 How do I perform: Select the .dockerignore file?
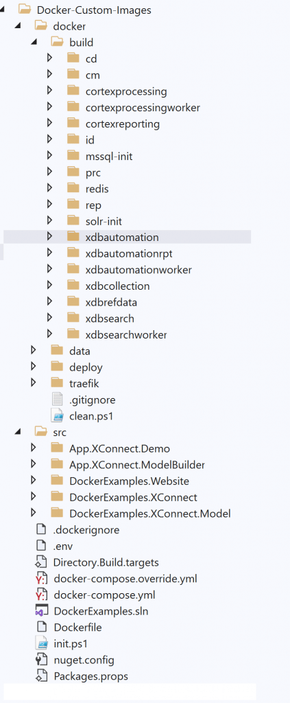click(86, 529)
